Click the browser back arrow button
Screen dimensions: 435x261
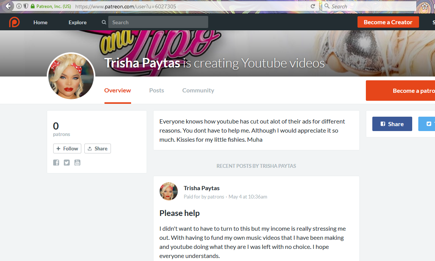(8, 6)
